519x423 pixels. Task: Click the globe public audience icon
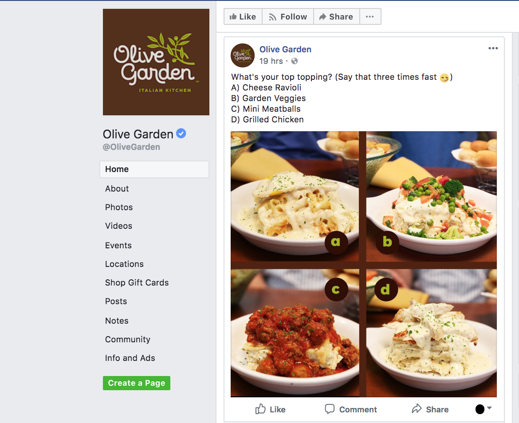pyautogui.click(x=294, y=61)
